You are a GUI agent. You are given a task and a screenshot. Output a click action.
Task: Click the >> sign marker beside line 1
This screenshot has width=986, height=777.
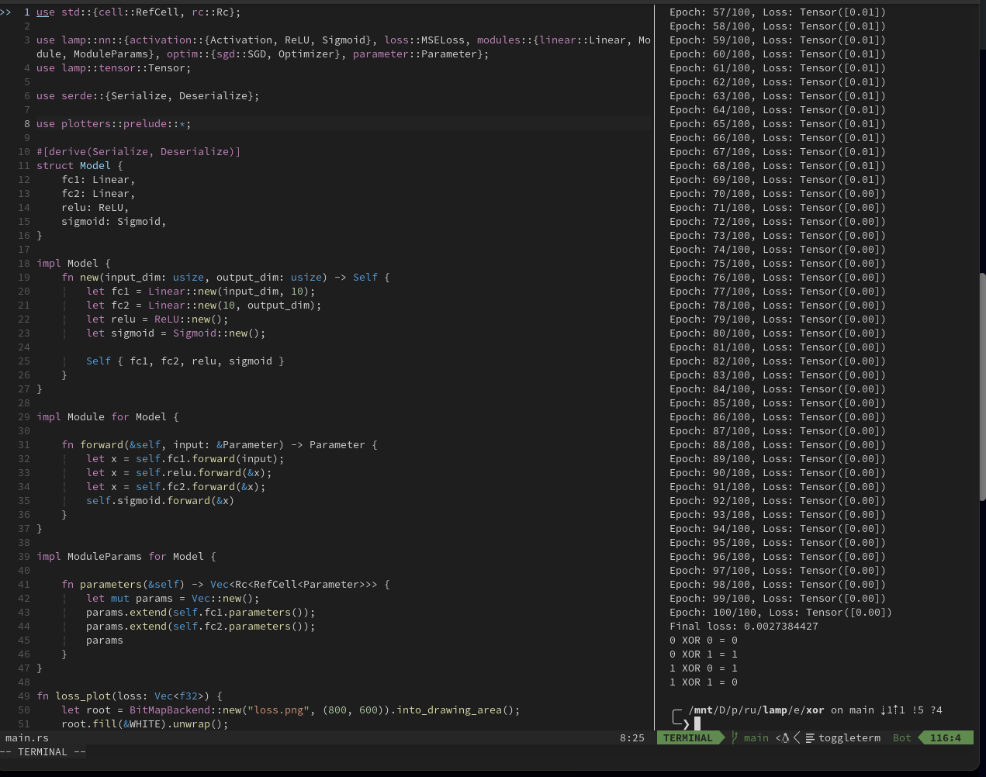(x=5, y=12)
